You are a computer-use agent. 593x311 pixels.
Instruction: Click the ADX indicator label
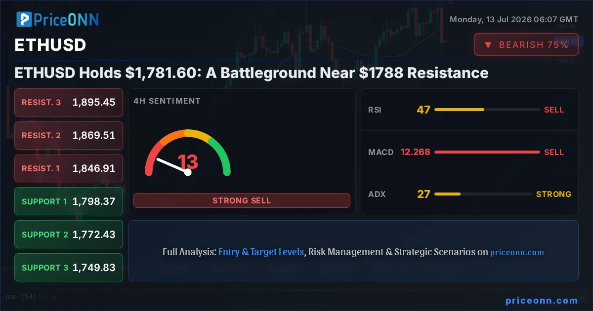pyautogui.click(x=377, y=194)
